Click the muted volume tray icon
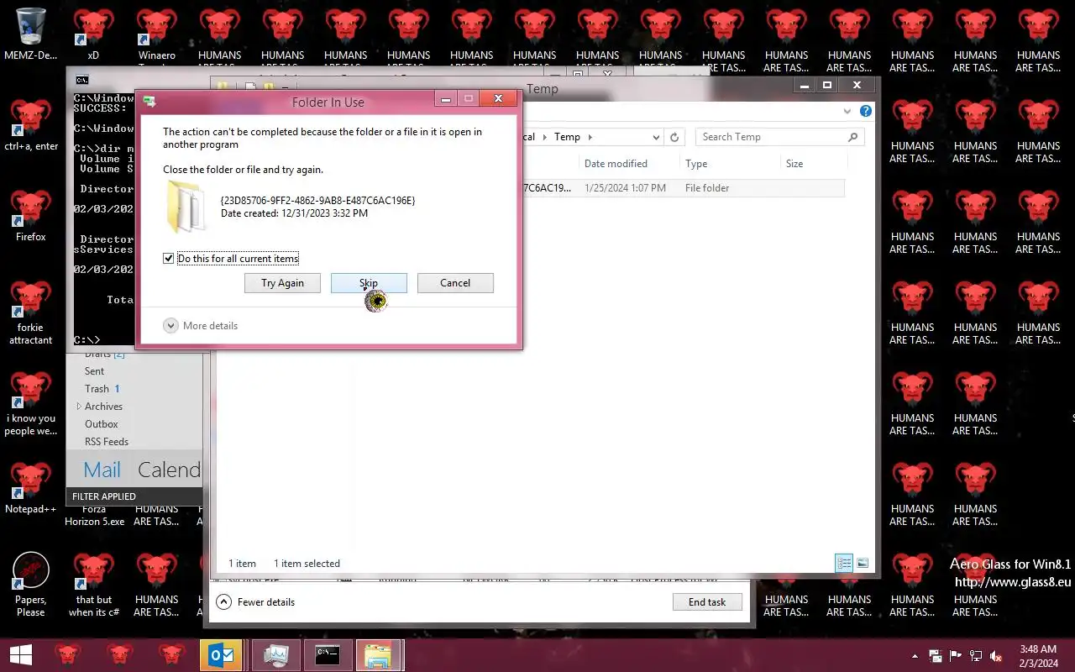This screenshot has height=672, width=1075. pos(996,656)
